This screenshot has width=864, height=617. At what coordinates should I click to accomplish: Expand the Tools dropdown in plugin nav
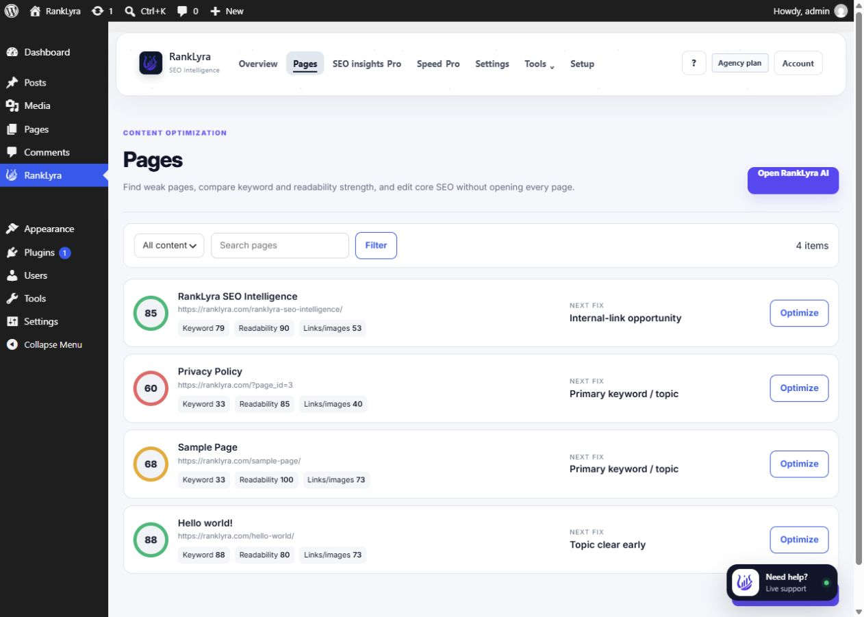click(539, 64)
